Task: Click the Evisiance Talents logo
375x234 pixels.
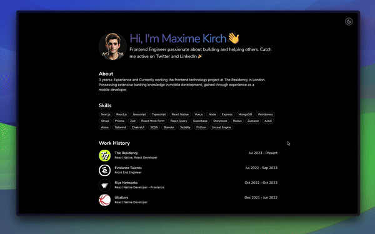Action: point(105,170)
